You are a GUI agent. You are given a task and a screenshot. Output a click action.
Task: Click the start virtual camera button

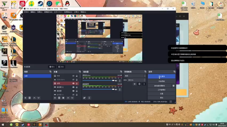(159, 86)
